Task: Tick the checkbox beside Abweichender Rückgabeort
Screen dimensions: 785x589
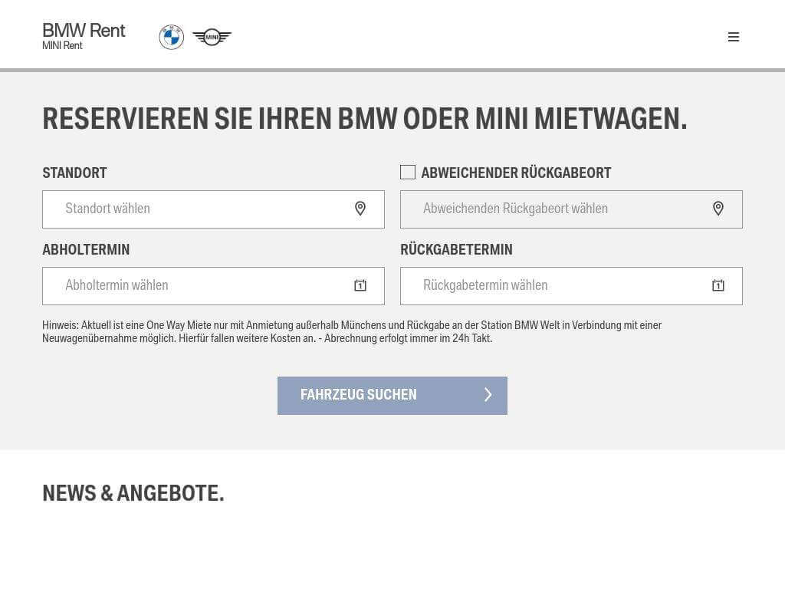Action: [x=407, y=173]
